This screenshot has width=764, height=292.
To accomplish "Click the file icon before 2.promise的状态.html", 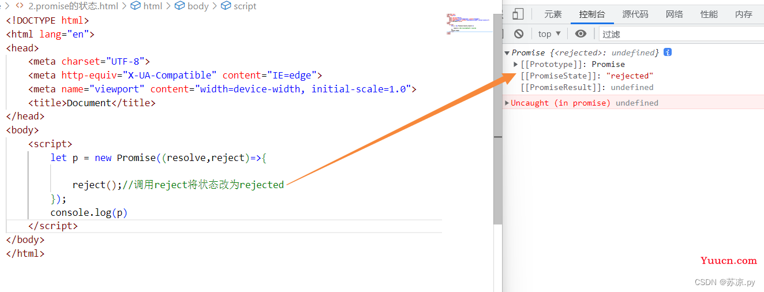I will tap(20, 6).
